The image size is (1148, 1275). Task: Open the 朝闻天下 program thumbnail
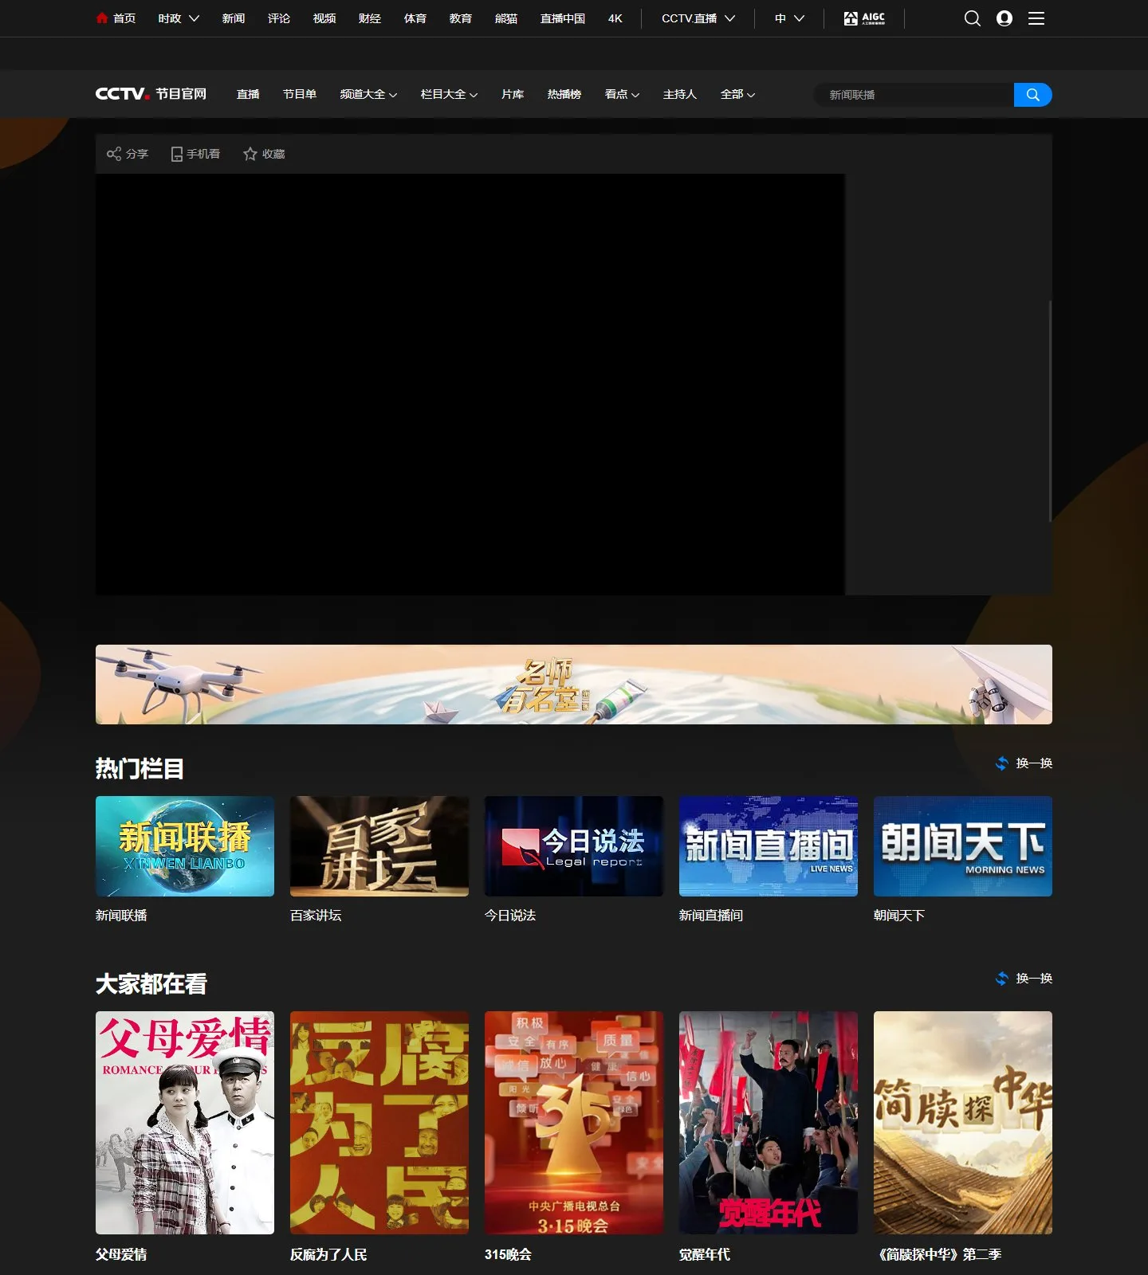pos(963,846)
